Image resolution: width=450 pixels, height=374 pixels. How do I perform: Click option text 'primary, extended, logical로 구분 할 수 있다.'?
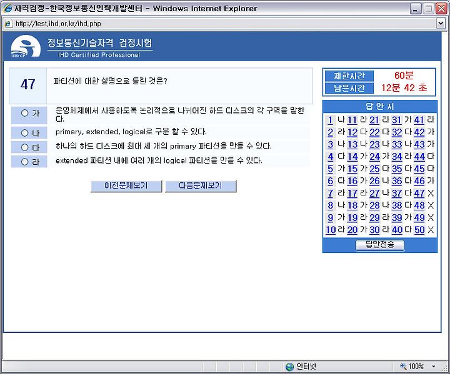(x=131, y=132)
